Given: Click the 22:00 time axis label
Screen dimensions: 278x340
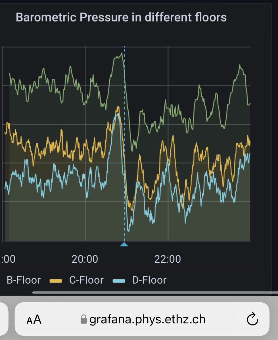Looking at the screenshot, I should tap(168, 259).
